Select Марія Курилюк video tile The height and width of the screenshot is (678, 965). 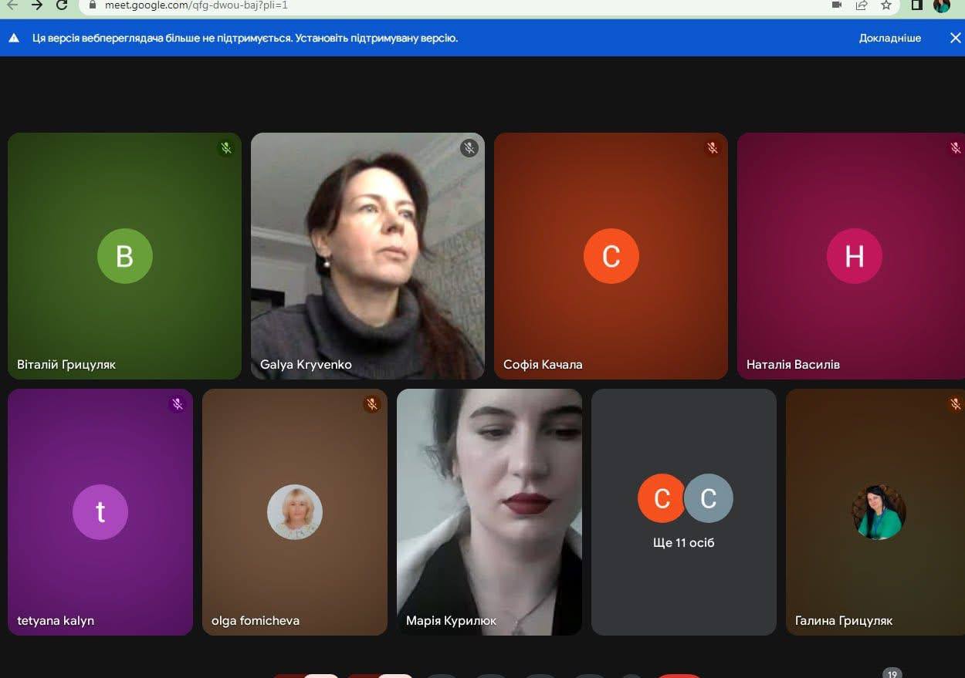[489, 512]
